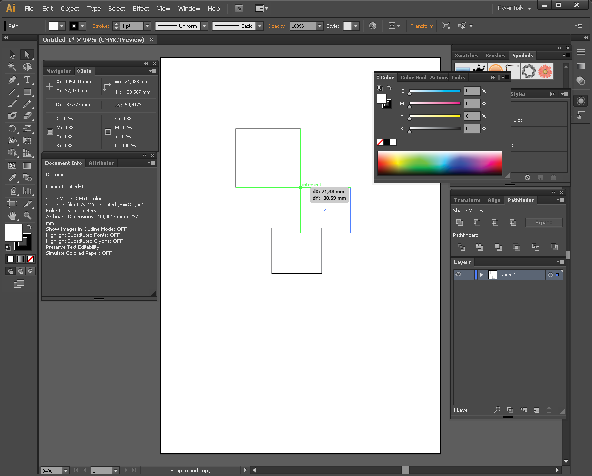Open Adobe Bridge from the menu bar
Image resolution: width=592 pixels, height=476 pixels.
[239, 9]
